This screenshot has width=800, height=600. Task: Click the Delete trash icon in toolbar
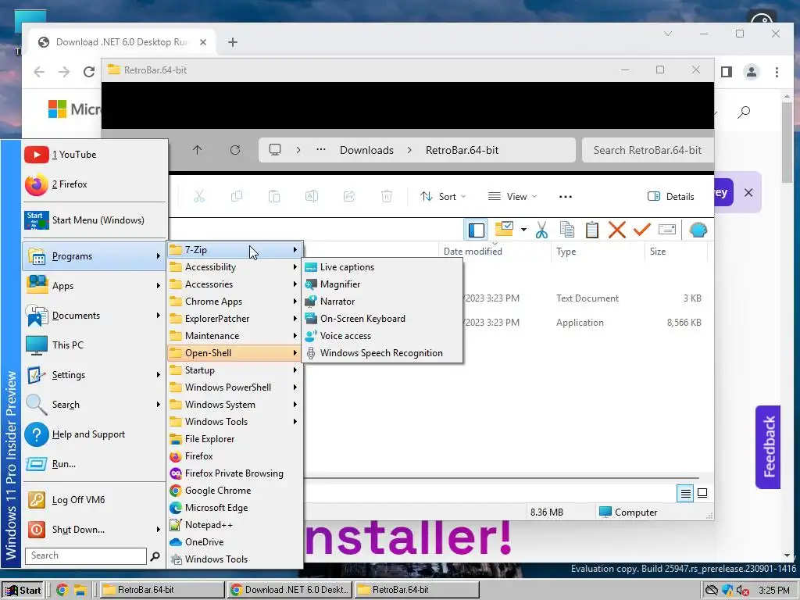[x=387, y=196]
